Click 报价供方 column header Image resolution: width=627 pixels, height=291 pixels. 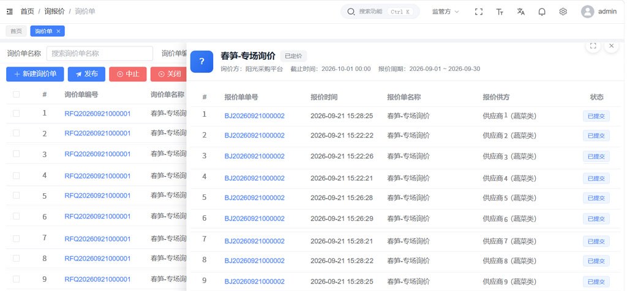(x=496, y=97)
